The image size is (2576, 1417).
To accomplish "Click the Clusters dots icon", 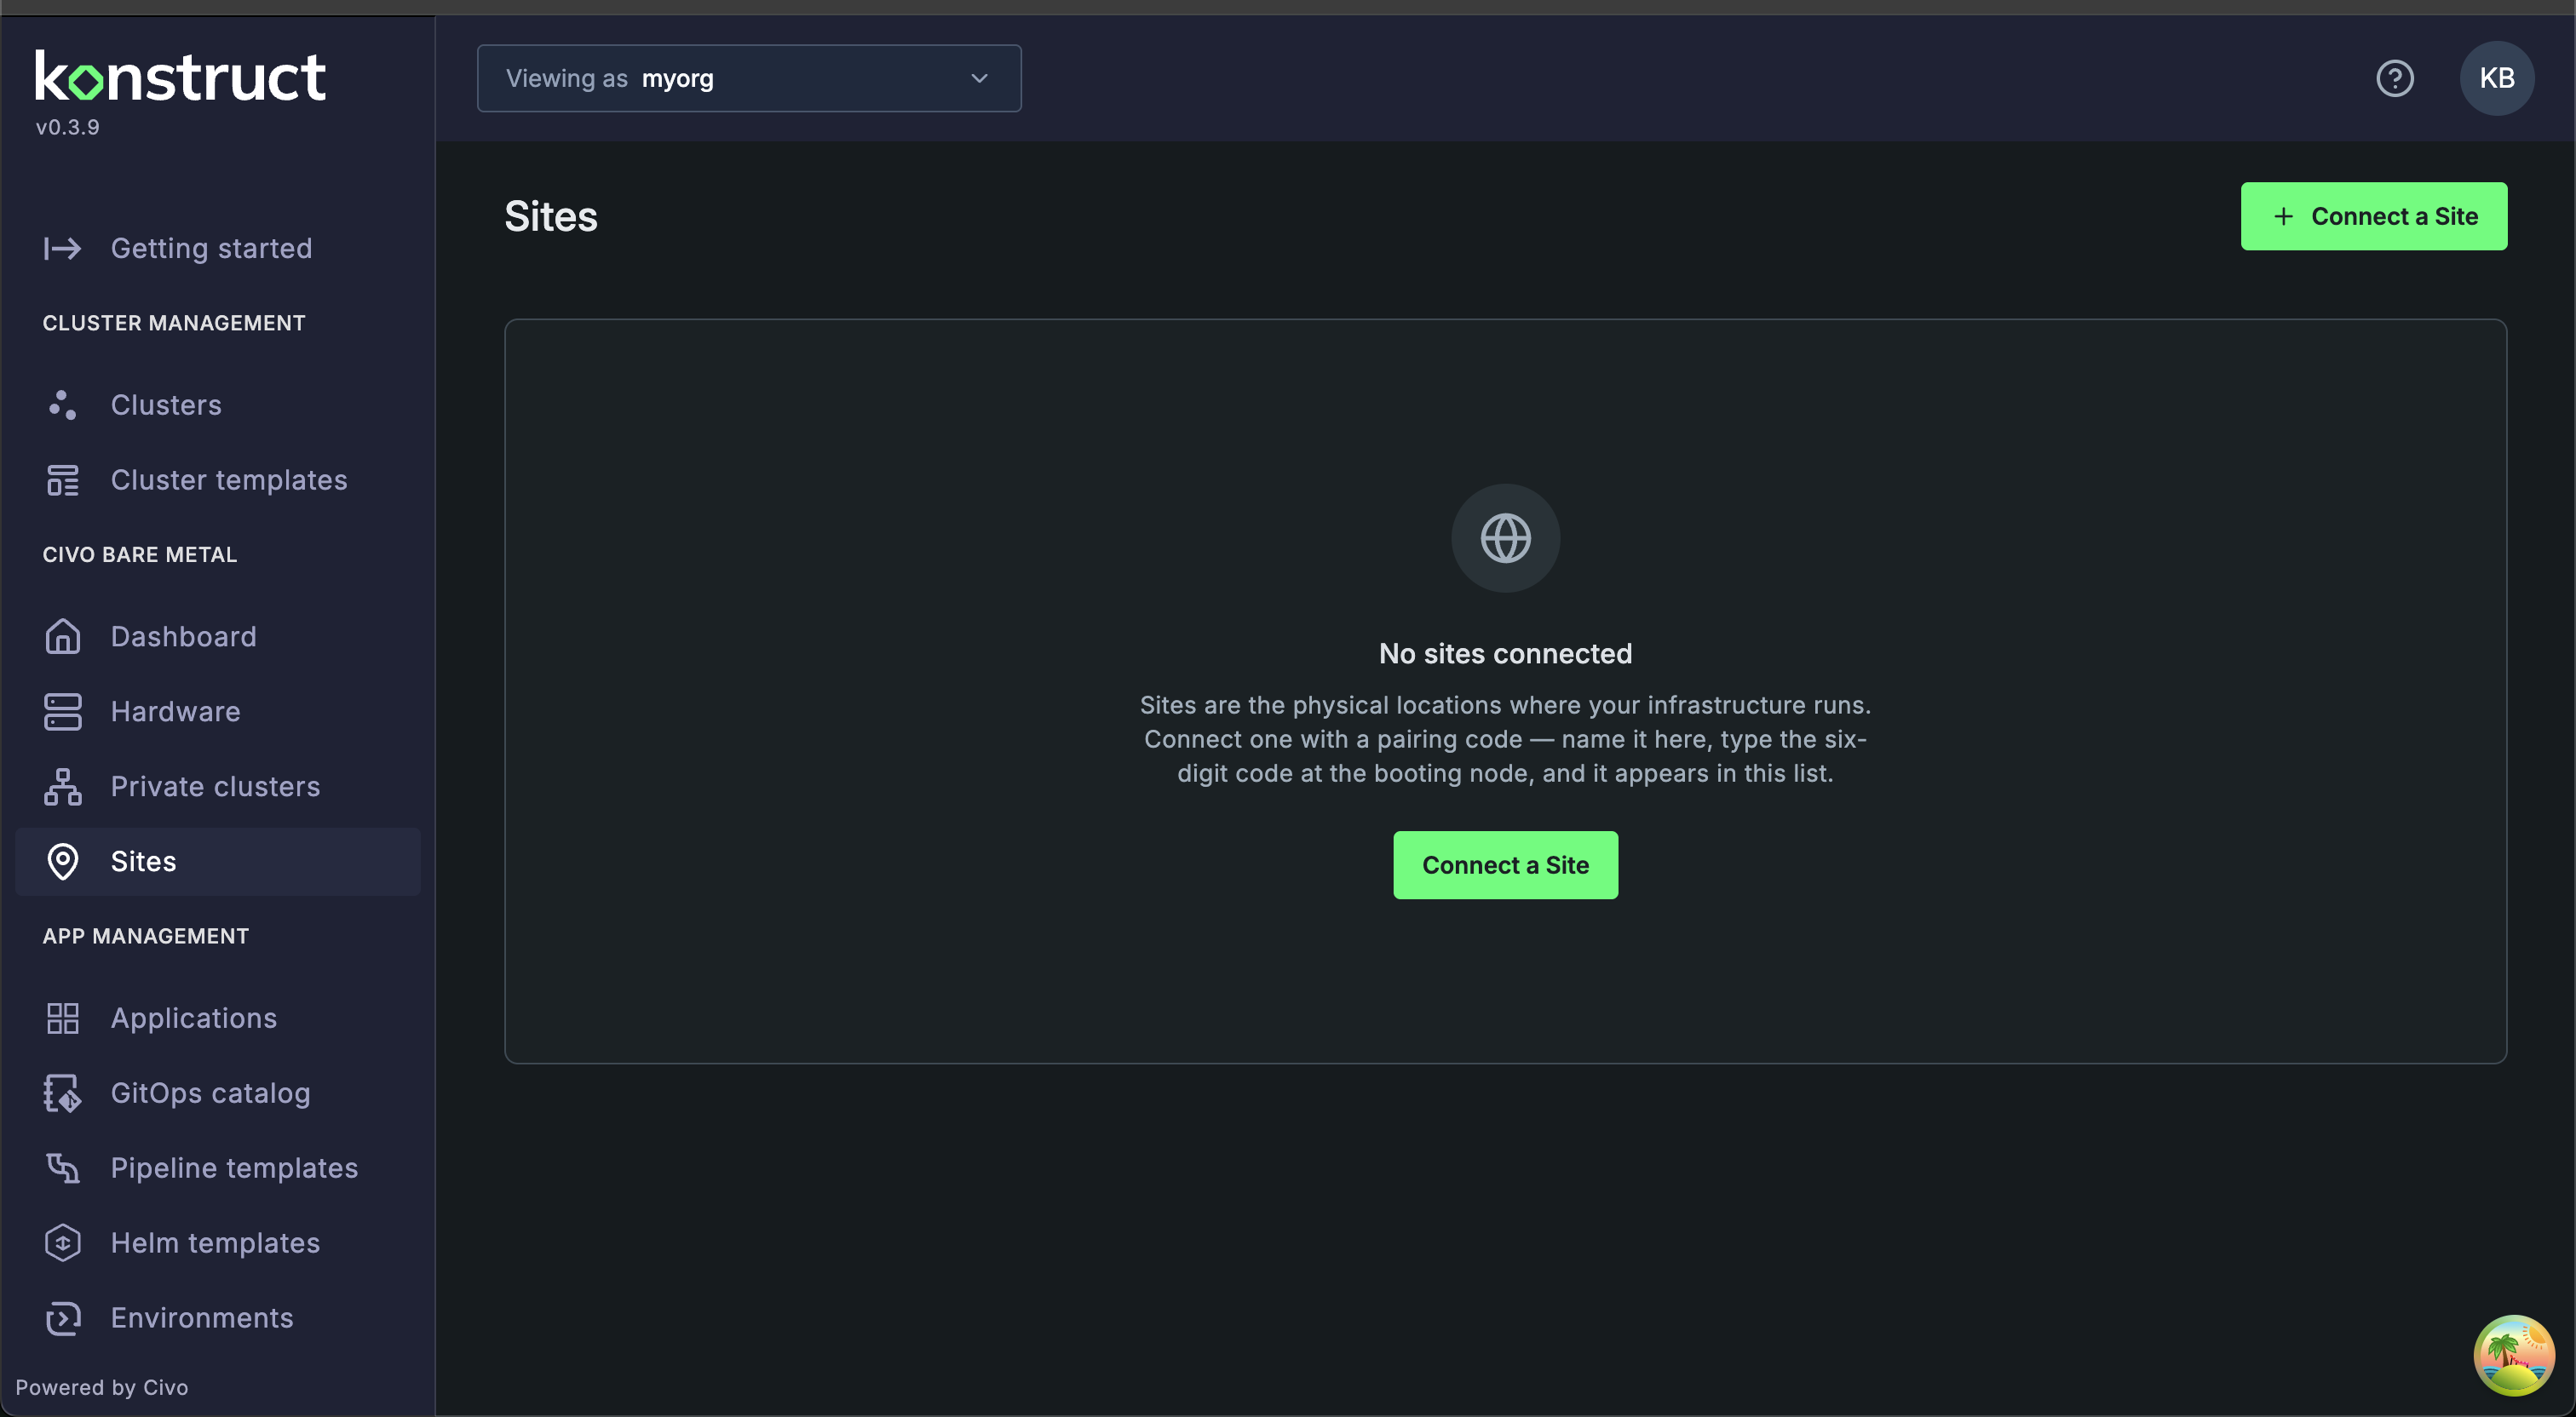I will coord(62,404).
